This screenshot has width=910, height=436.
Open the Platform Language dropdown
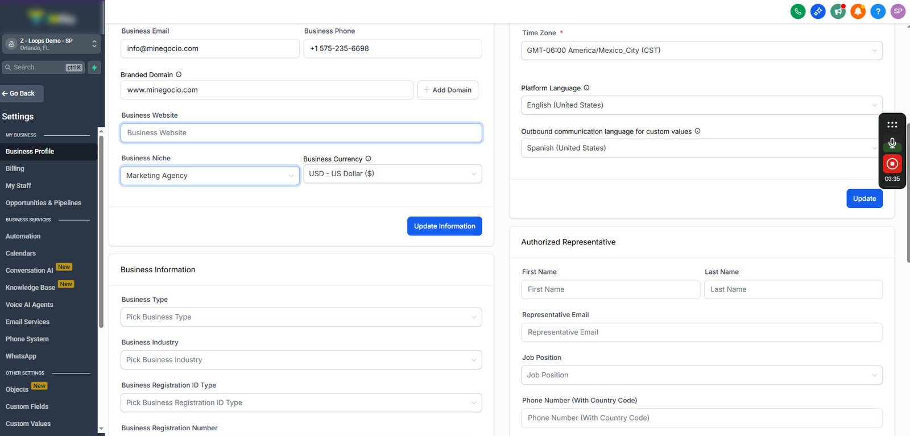(x=701, y=105)
